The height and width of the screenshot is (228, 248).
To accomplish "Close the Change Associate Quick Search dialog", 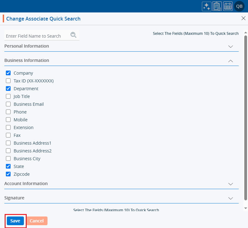I will [x=243, y=18].
